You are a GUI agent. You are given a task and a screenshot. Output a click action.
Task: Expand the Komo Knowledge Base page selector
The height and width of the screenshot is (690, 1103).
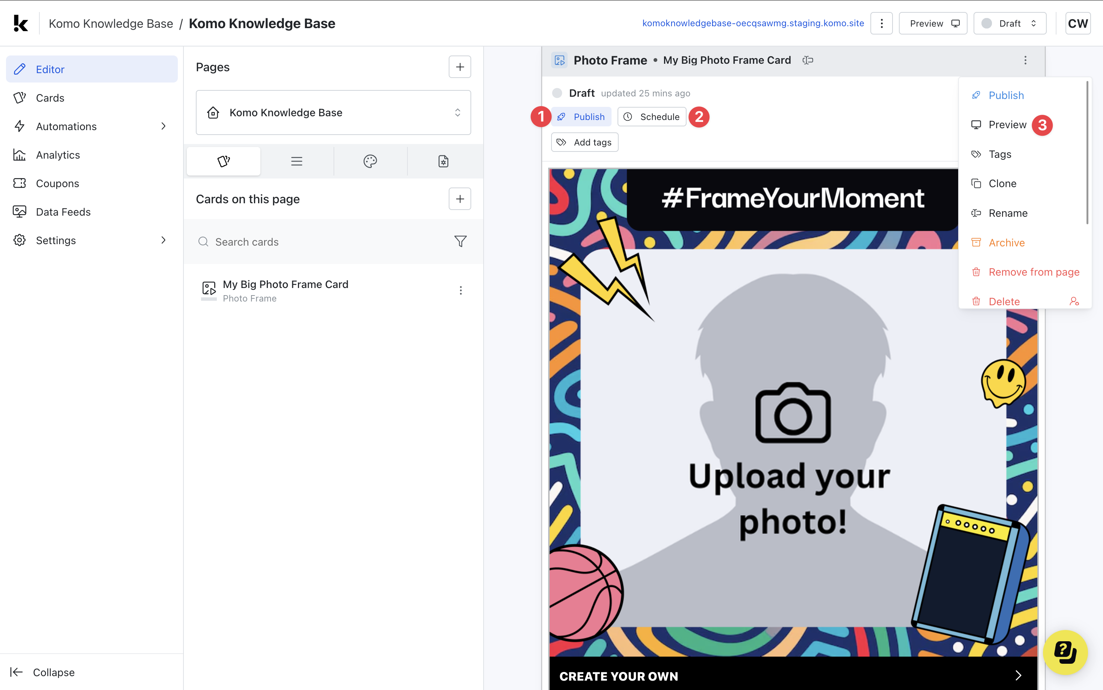333,113
